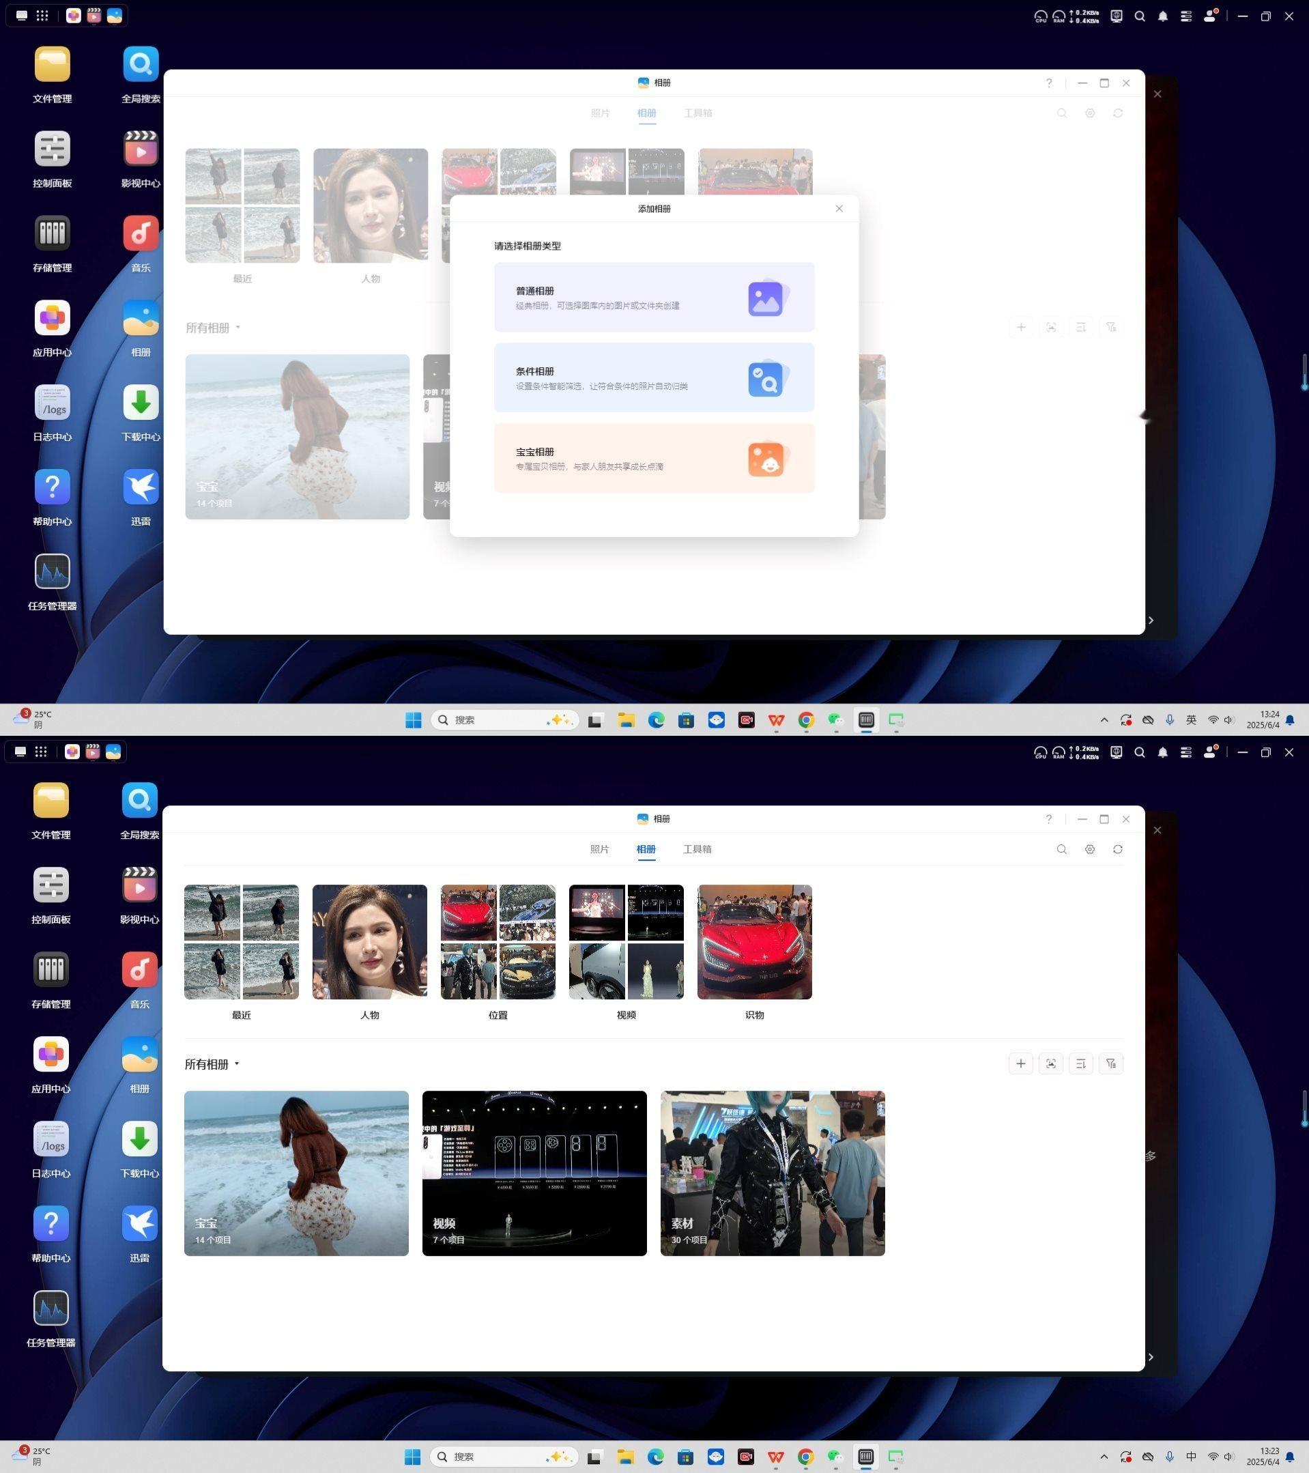
Task: Open 识物 category in undimmed window
Action: coord(754,942)
